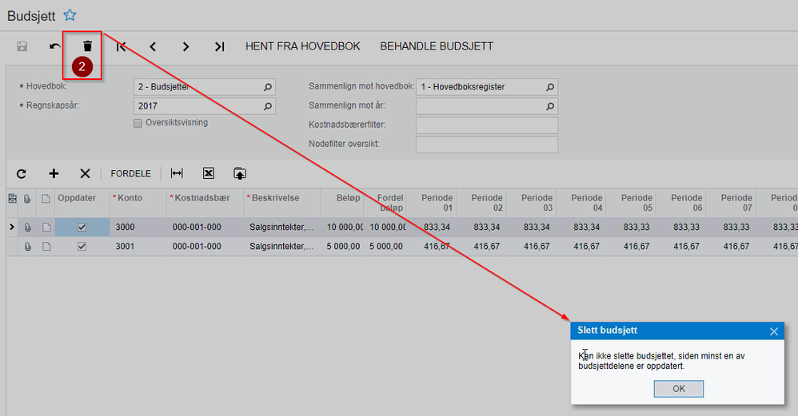Open notes for account 3000 row
The height and width of the screenshot is (416, 798).
(x=46, y=228)
